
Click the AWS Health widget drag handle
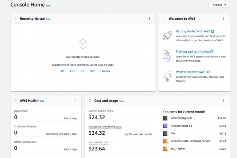16,101
